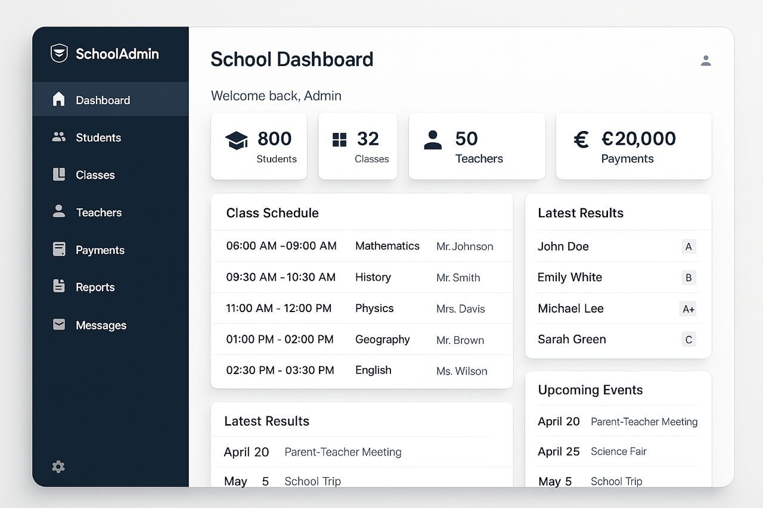Click the B grade badge for Emily White

pyautogui.click(x=688, y=278)
